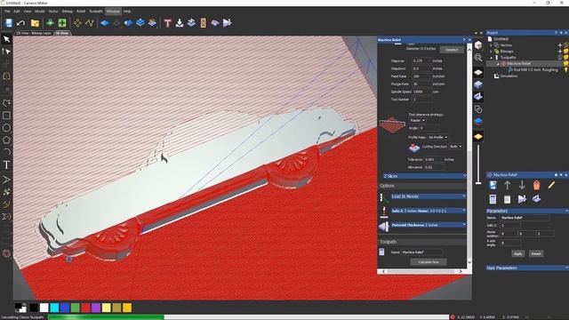Select the arrow selection tool
This screenshot has width=569, height=320.
click(x=6, y=39)
